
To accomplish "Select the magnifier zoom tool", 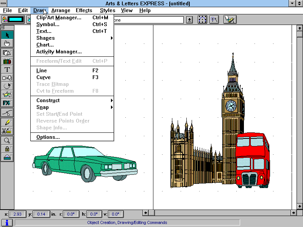I will (x=7, y=140).
